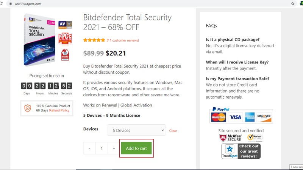Open the TrustSpot reviews badge
The image size is (303, 170).
(241, 151)
